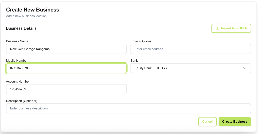Viewport: 258px width, 134px height.
Task: Click the 'Bank' field label
Action: pos(134,61)
